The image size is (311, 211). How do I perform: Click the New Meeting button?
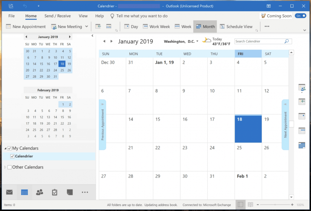pos(67,27)
